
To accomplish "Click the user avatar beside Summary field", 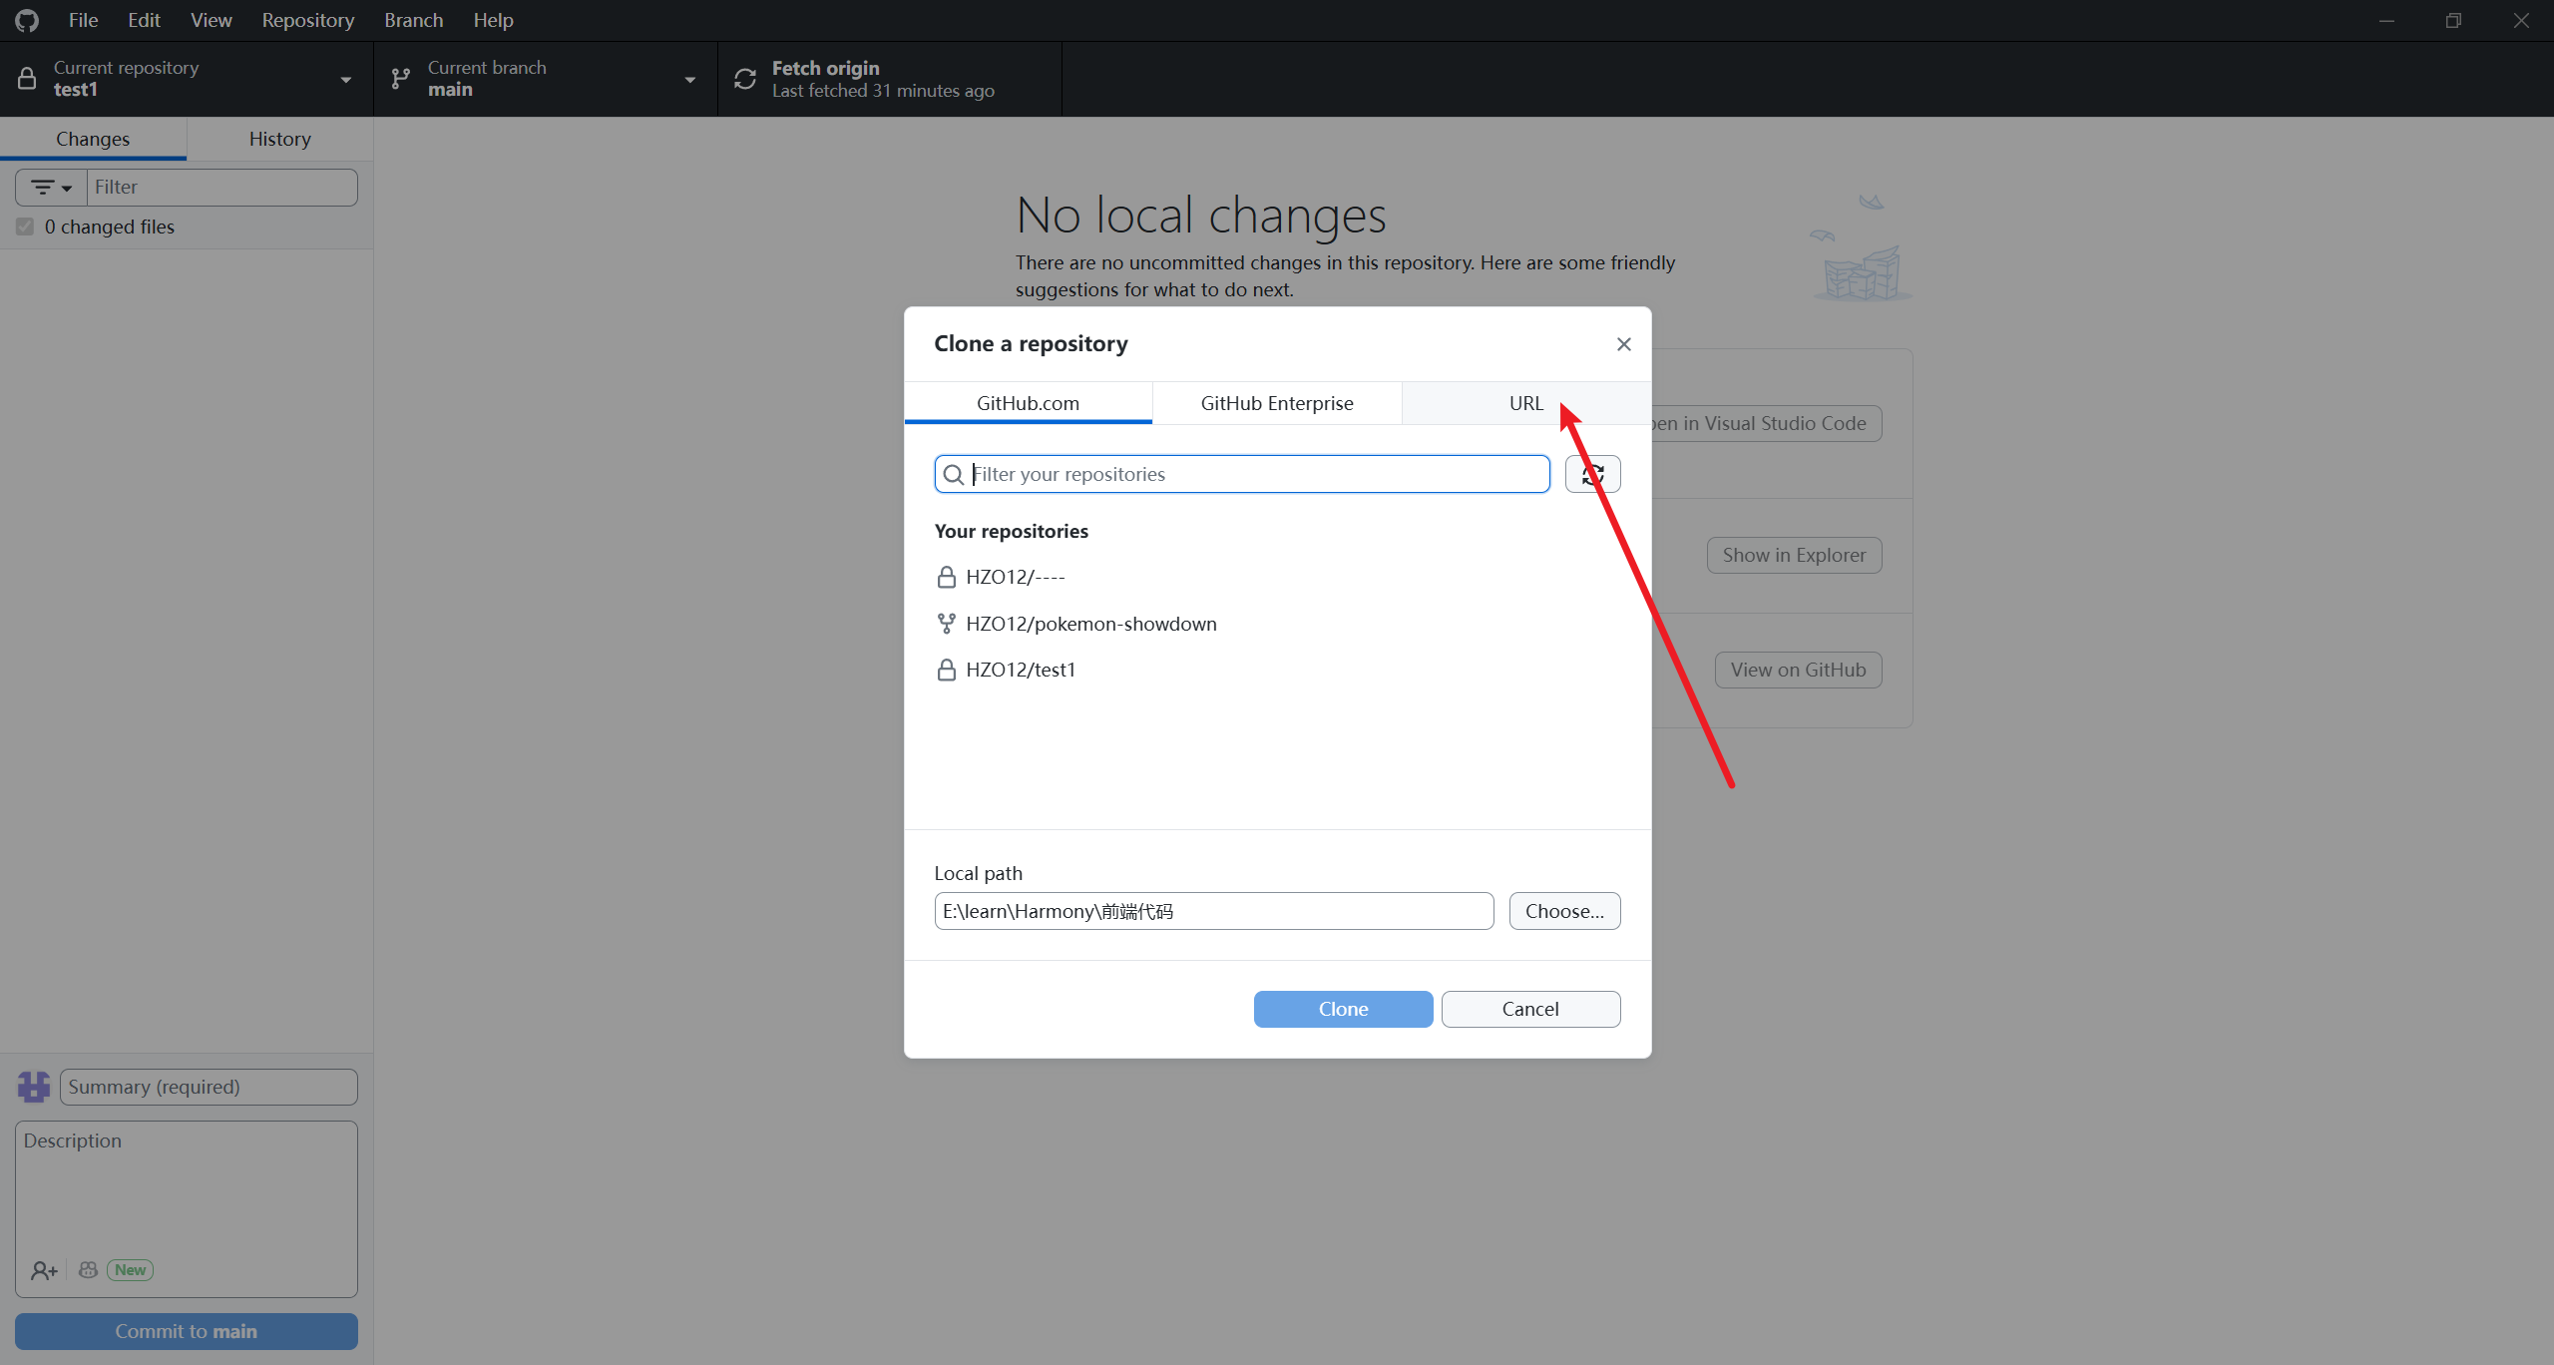I will click(x=34, y=1087).
